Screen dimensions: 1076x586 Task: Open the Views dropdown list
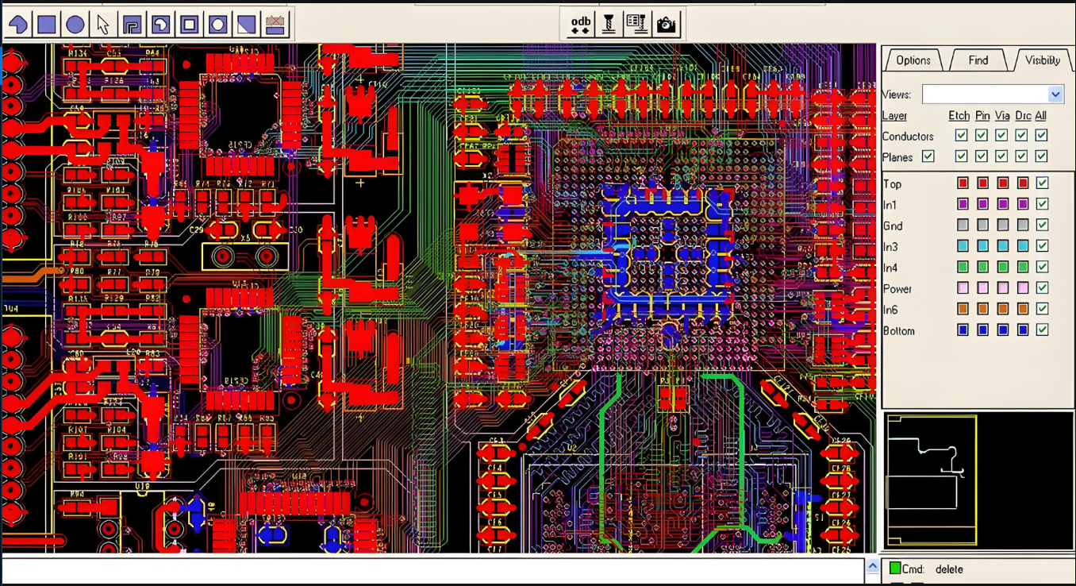click(x=1055, y=94)
